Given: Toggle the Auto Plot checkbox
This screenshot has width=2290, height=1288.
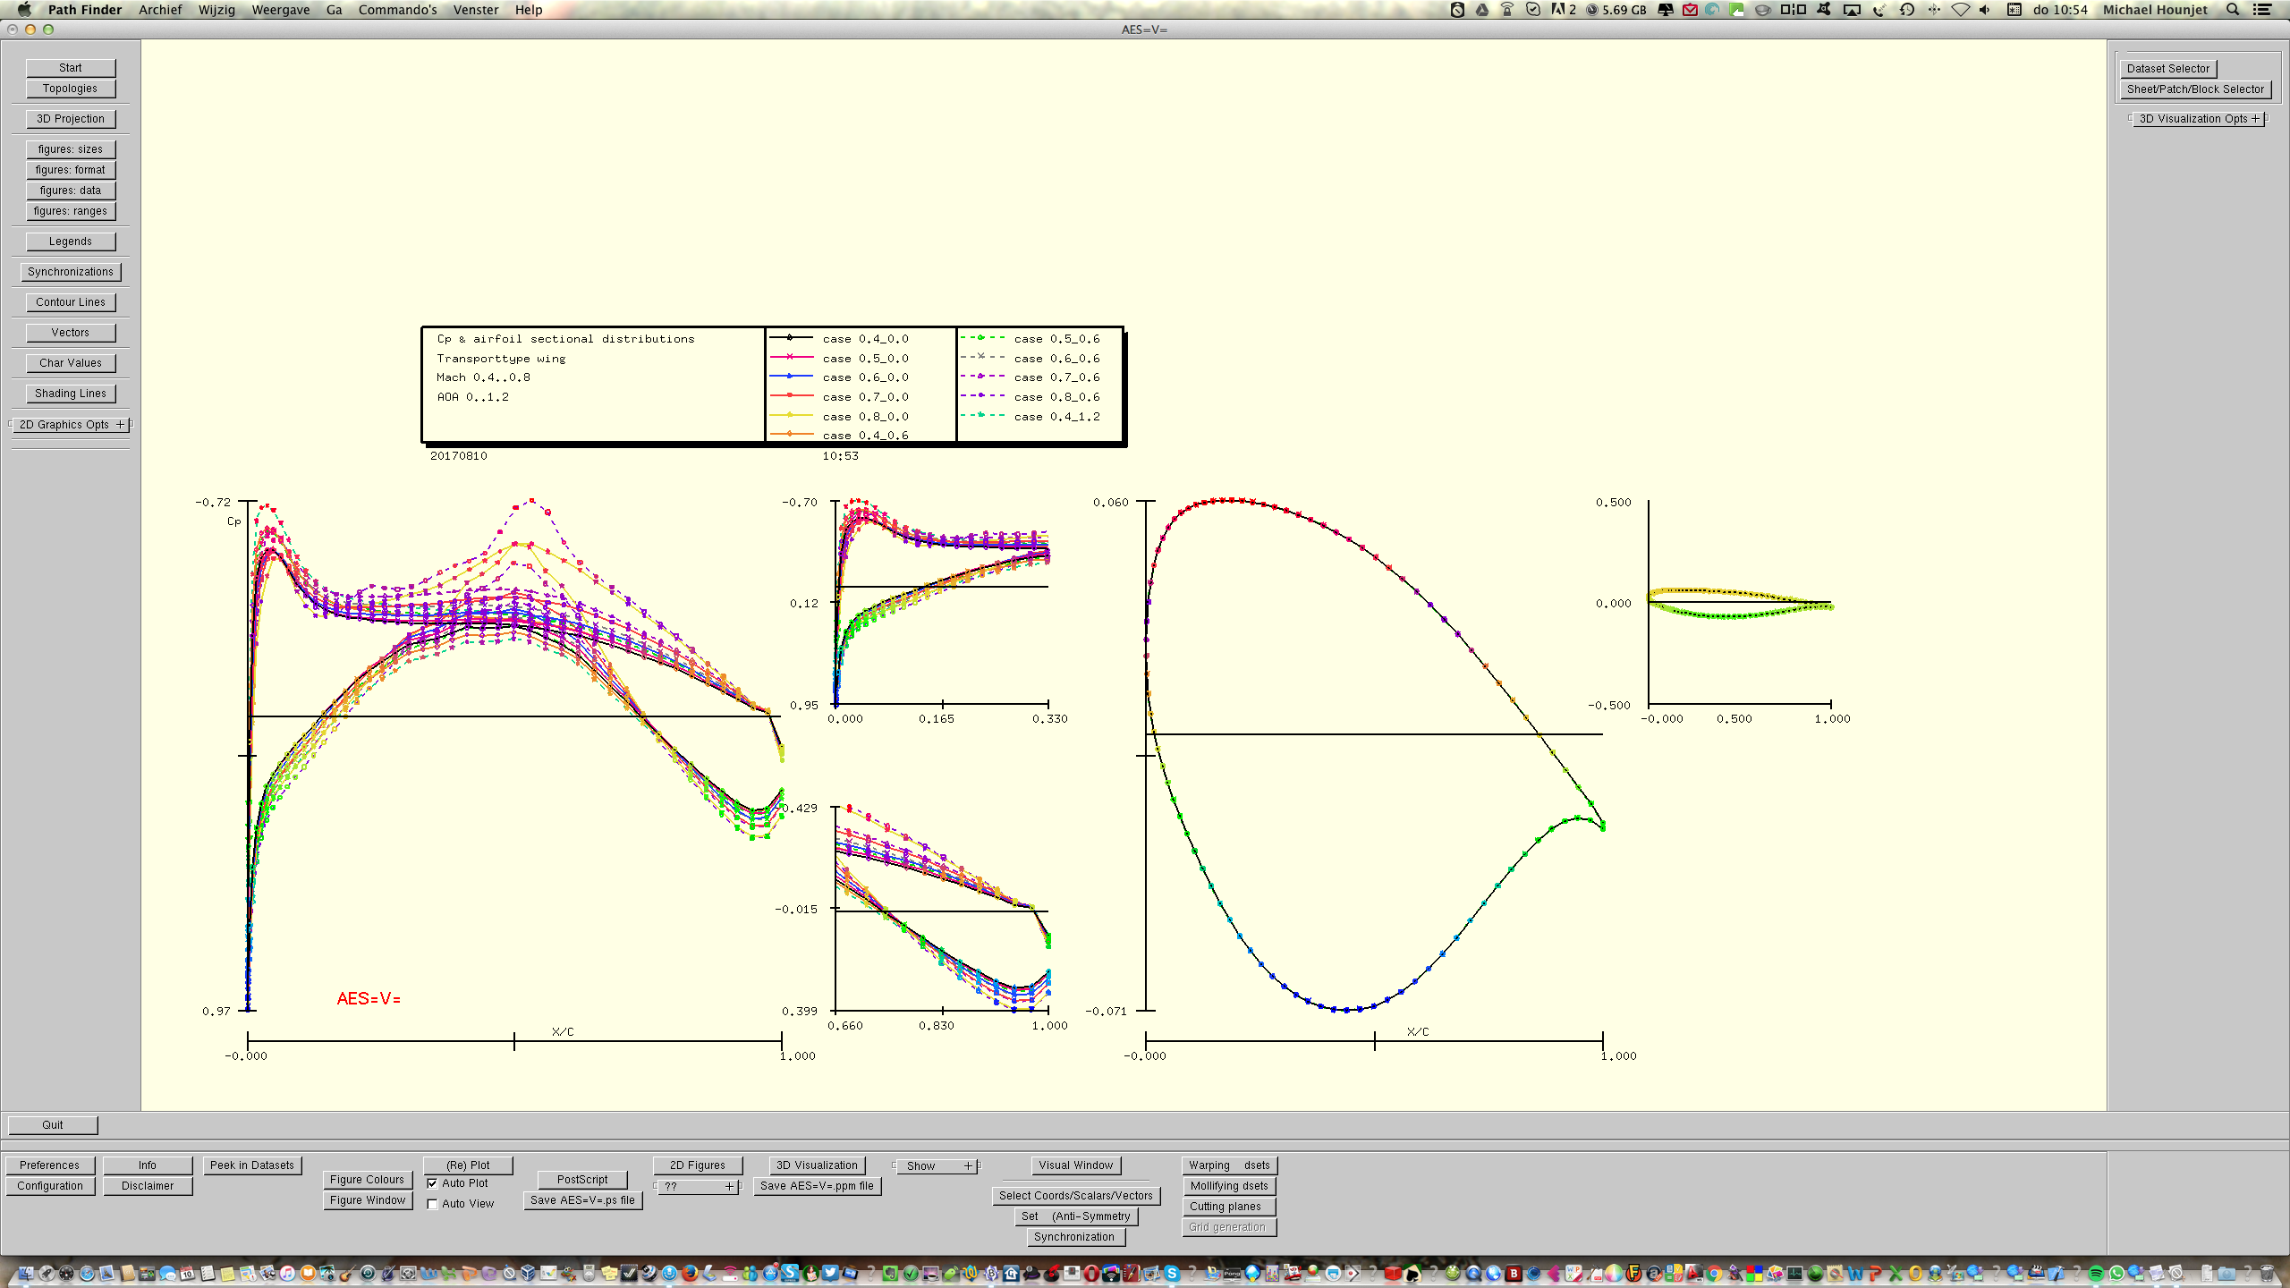Looking at the screenshot, I should click(432, 1182).
